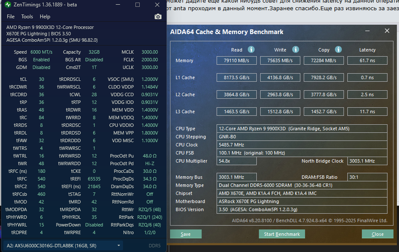Click the CPU Type field in AIDA64
The width and height of the screenshot is (399, 252).
pos(302,129)
